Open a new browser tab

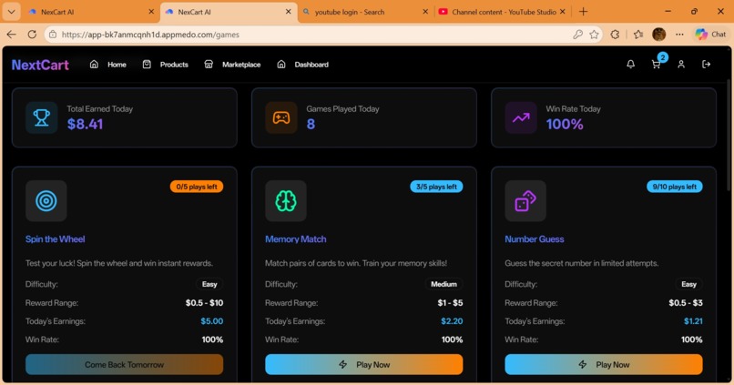tap(583, 12)
